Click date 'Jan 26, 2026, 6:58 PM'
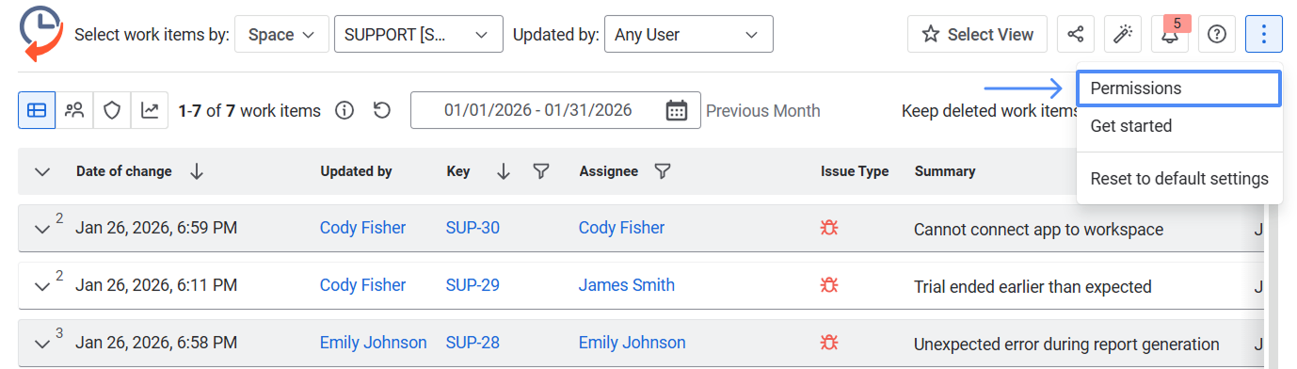Image resolution: width=1297 pixels, height=369 pixels. pos(156,343)
